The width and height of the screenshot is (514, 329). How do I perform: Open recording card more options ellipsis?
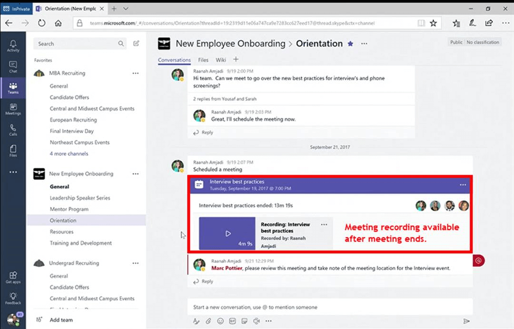coord(324,224)
